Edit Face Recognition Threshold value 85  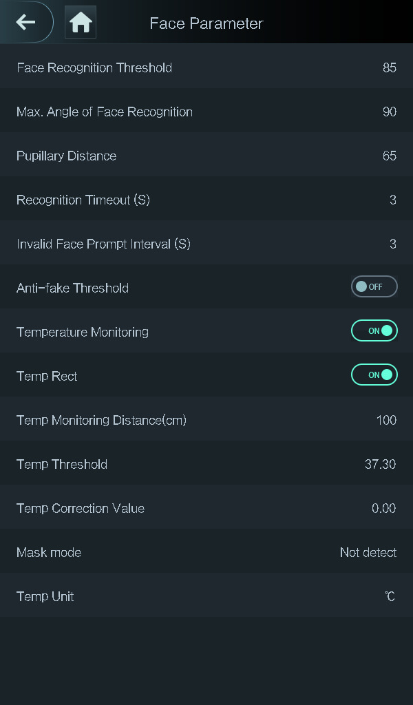point(389,67)
